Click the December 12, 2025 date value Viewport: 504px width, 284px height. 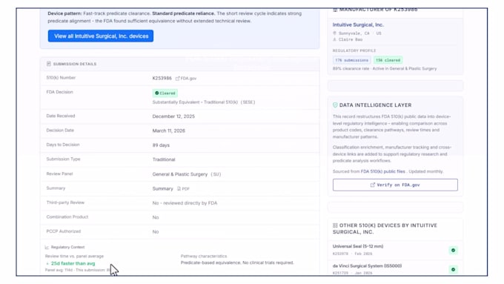tap(173, 116)
